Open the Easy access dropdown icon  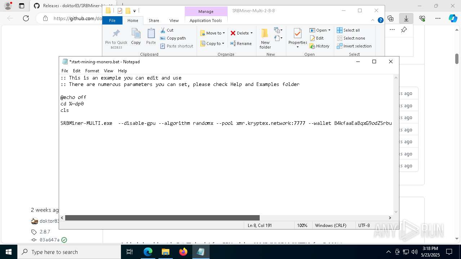click(x=278, y=38)
